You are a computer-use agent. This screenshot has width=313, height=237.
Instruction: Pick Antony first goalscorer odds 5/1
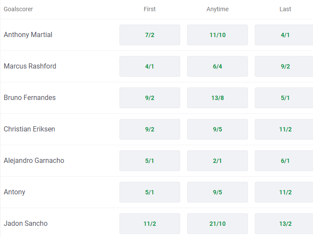[x=150, y=192]
